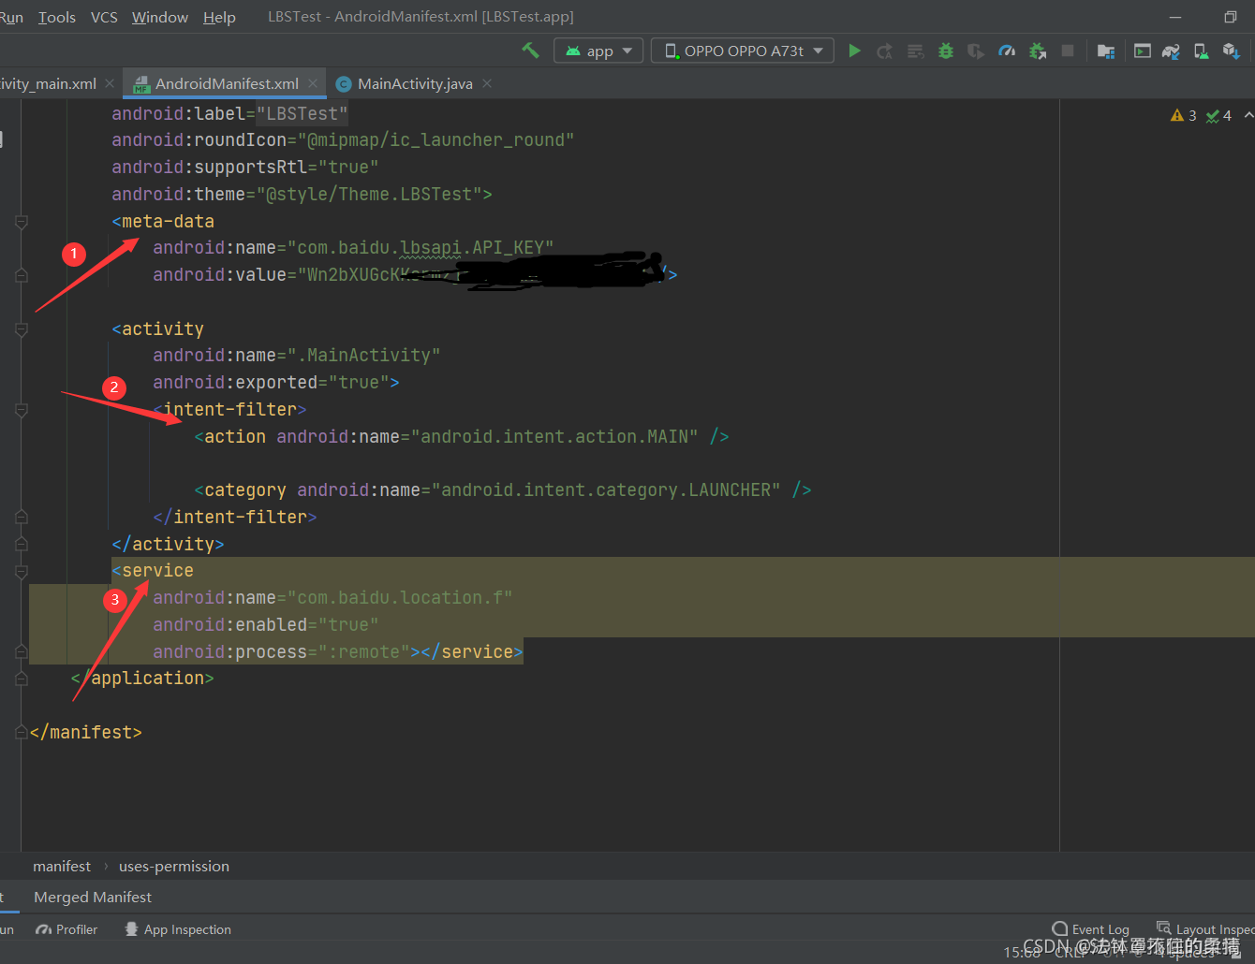Viewport: 1255px width, 964px height.
Task: Click the uses-permission breadcrumb
Action: (174, 866)
